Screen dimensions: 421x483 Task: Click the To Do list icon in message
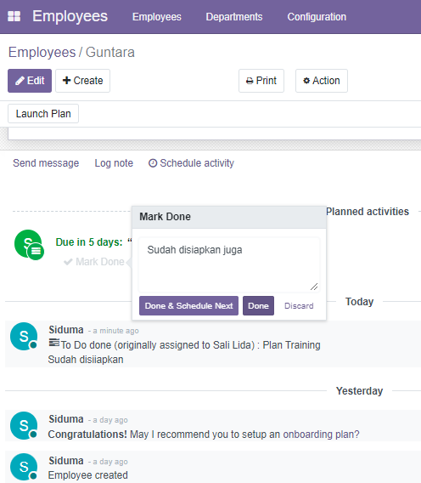pyautogui.click(x=54, y=343)
